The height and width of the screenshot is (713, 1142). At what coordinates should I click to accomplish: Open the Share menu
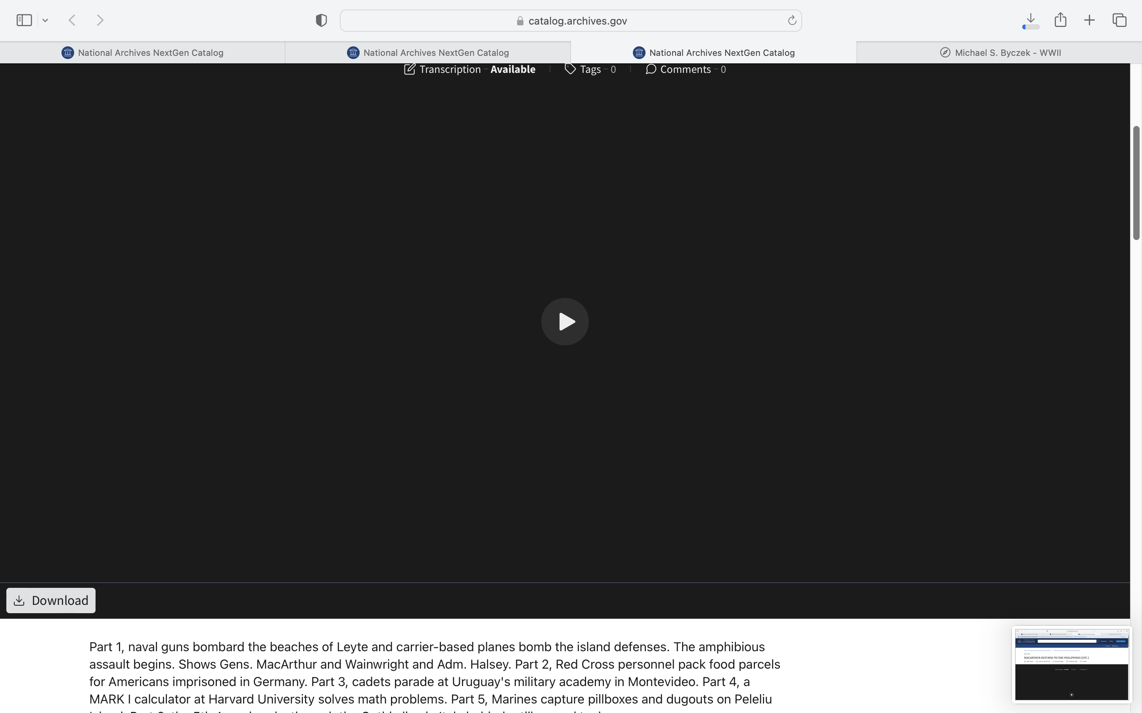[1060, 20]
